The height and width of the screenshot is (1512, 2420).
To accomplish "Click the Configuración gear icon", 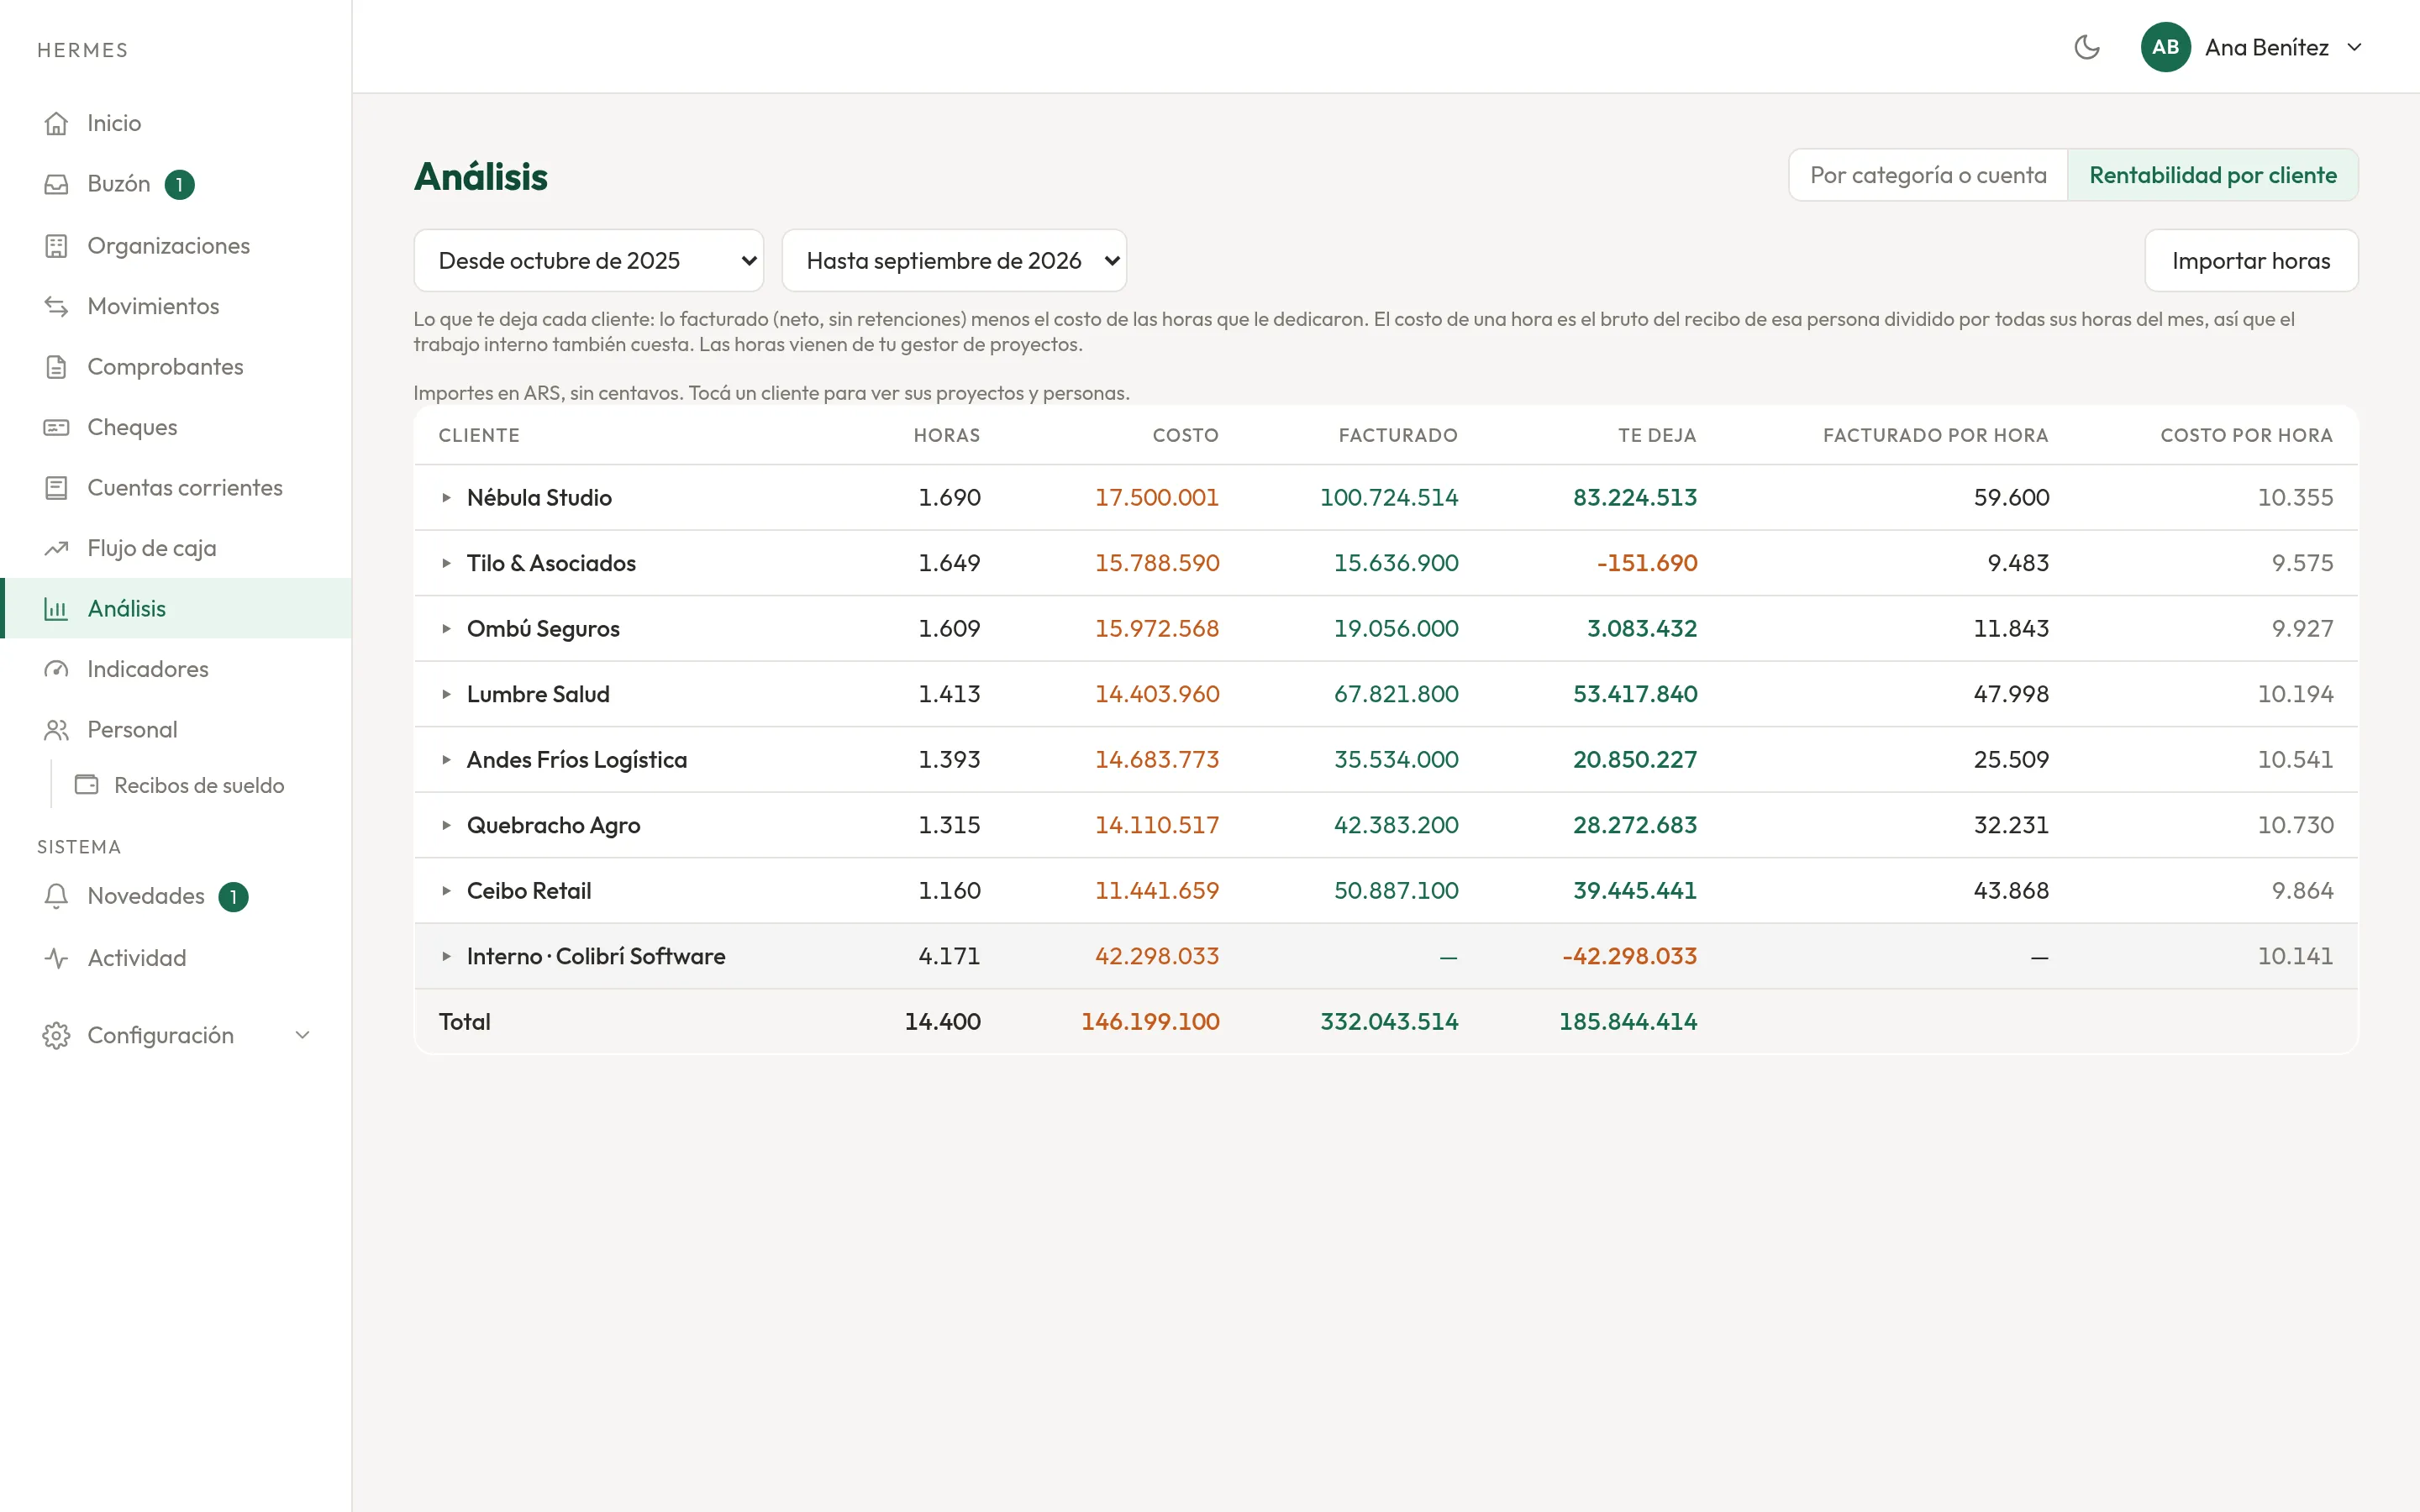I will (x=56, y=1035).
